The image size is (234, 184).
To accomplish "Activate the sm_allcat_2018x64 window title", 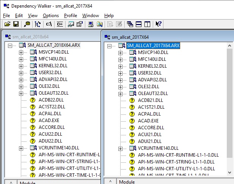I will click(x=30, y=37).
